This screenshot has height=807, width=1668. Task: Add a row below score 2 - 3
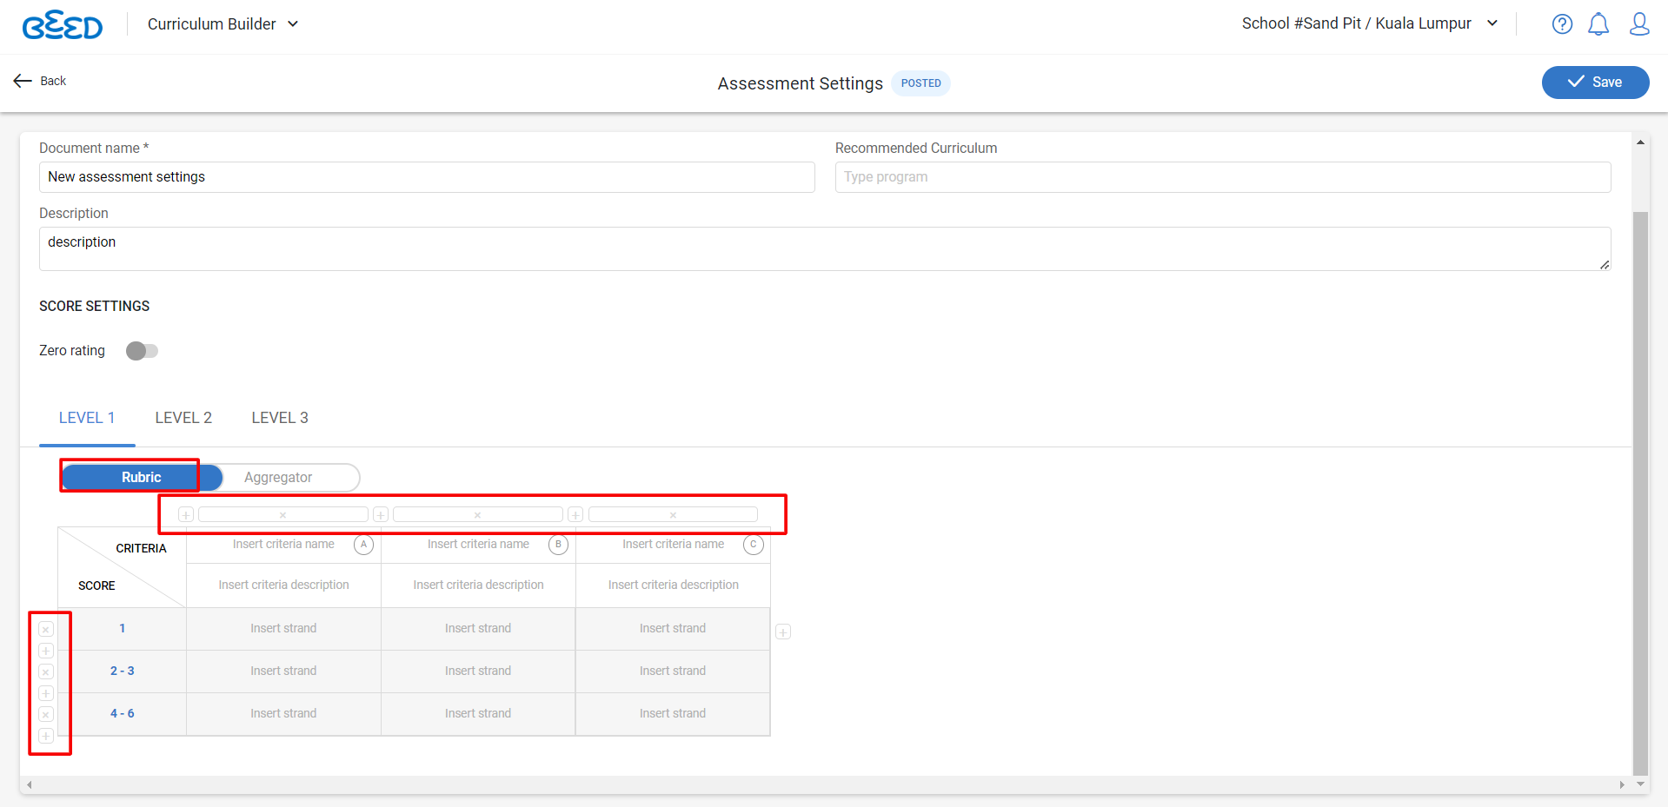point(46,693)
